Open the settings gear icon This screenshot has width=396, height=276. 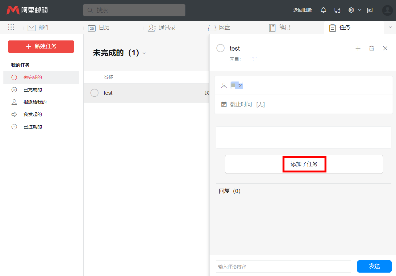351,10
